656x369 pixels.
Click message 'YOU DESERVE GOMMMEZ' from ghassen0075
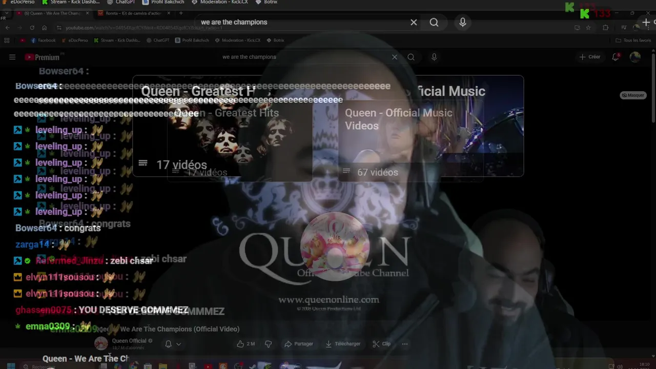tap(133, 310)
